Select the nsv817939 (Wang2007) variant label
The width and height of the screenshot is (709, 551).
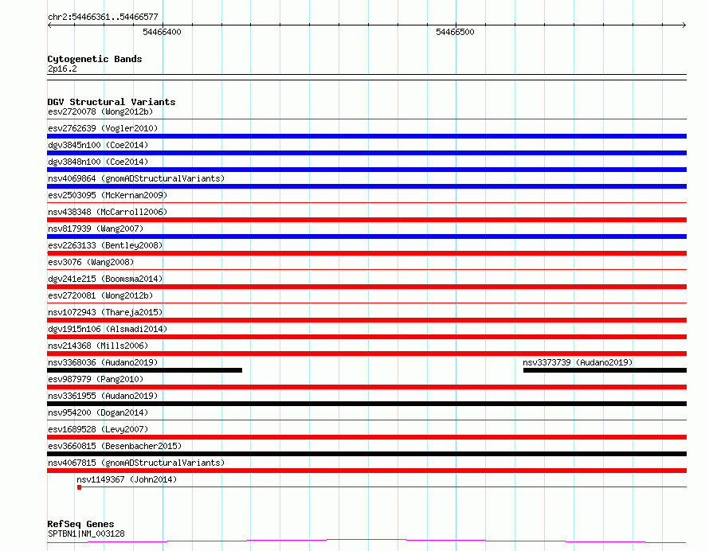tap(96, 229)
